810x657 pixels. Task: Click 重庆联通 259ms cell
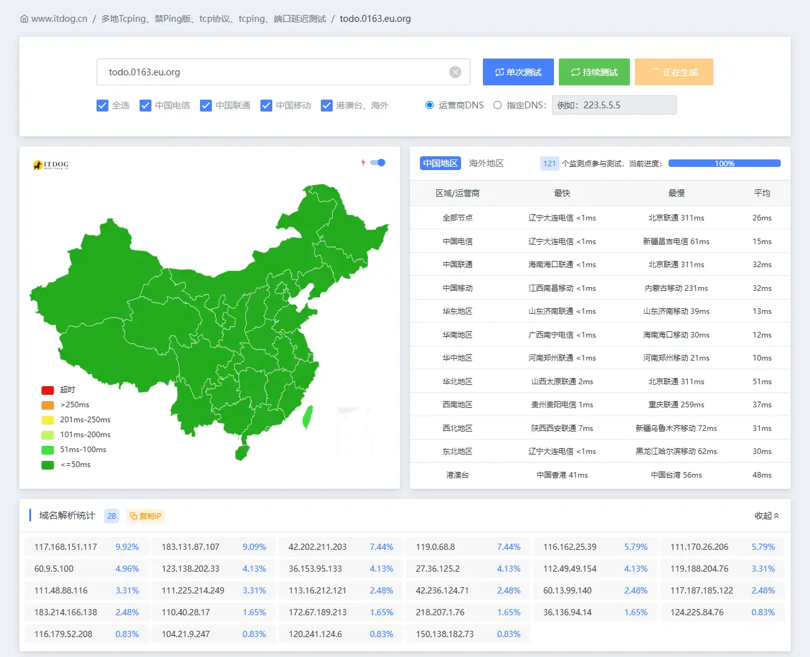pyautogui.click(x=676, y=405)
